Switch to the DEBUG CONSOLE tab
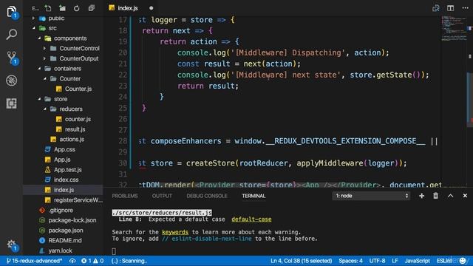This screenshot has height=266, width=473. [207, 196]
